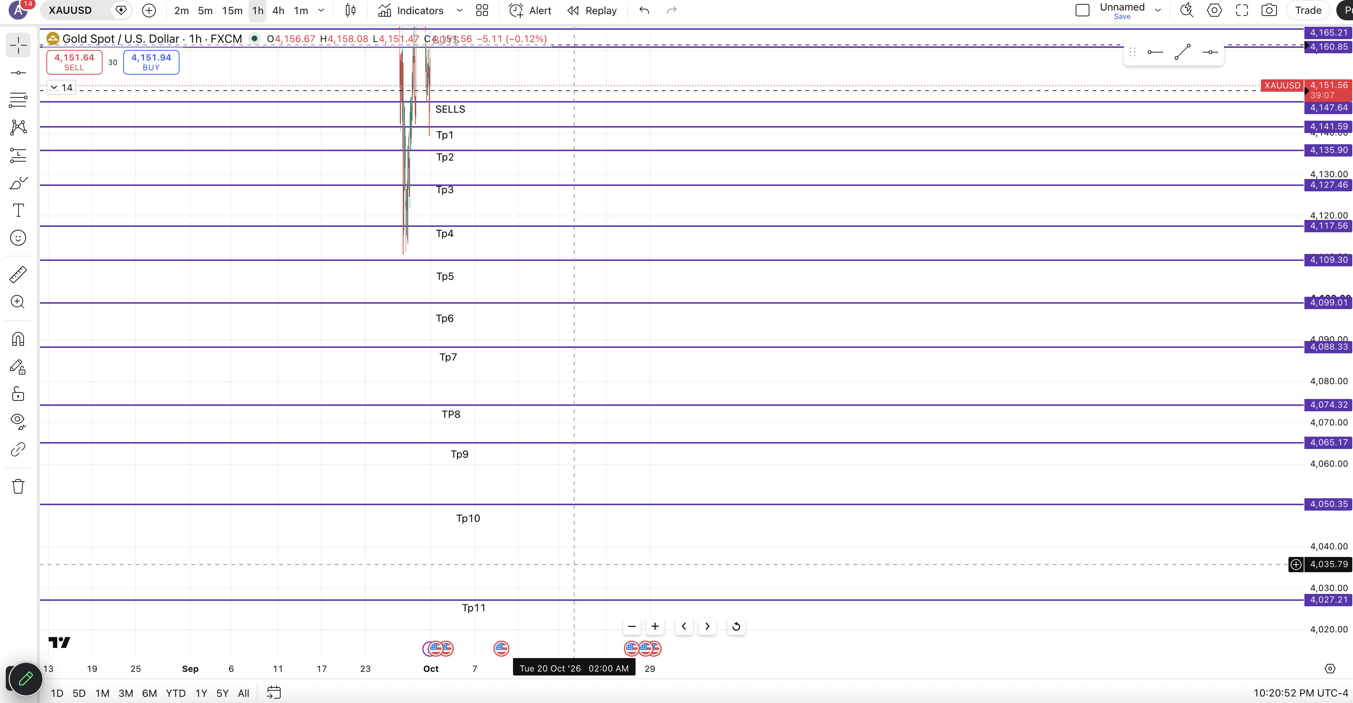Open the layout setup grid icon
This screenshot has width=1353, height=703.
(x=482, y=11)
